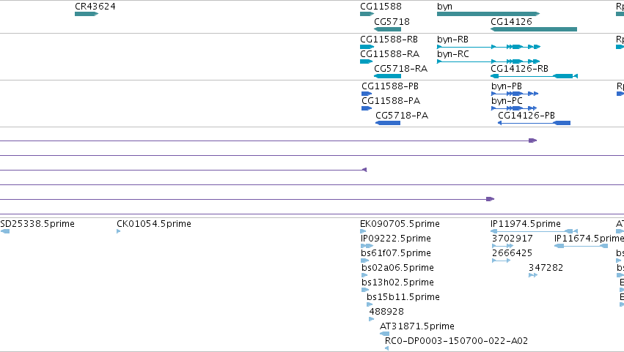The height and width of the screenshot is (352, 624).
Task: Click the RC0-DP0003-150700-022-A02 label
Action: pos(457,341)
